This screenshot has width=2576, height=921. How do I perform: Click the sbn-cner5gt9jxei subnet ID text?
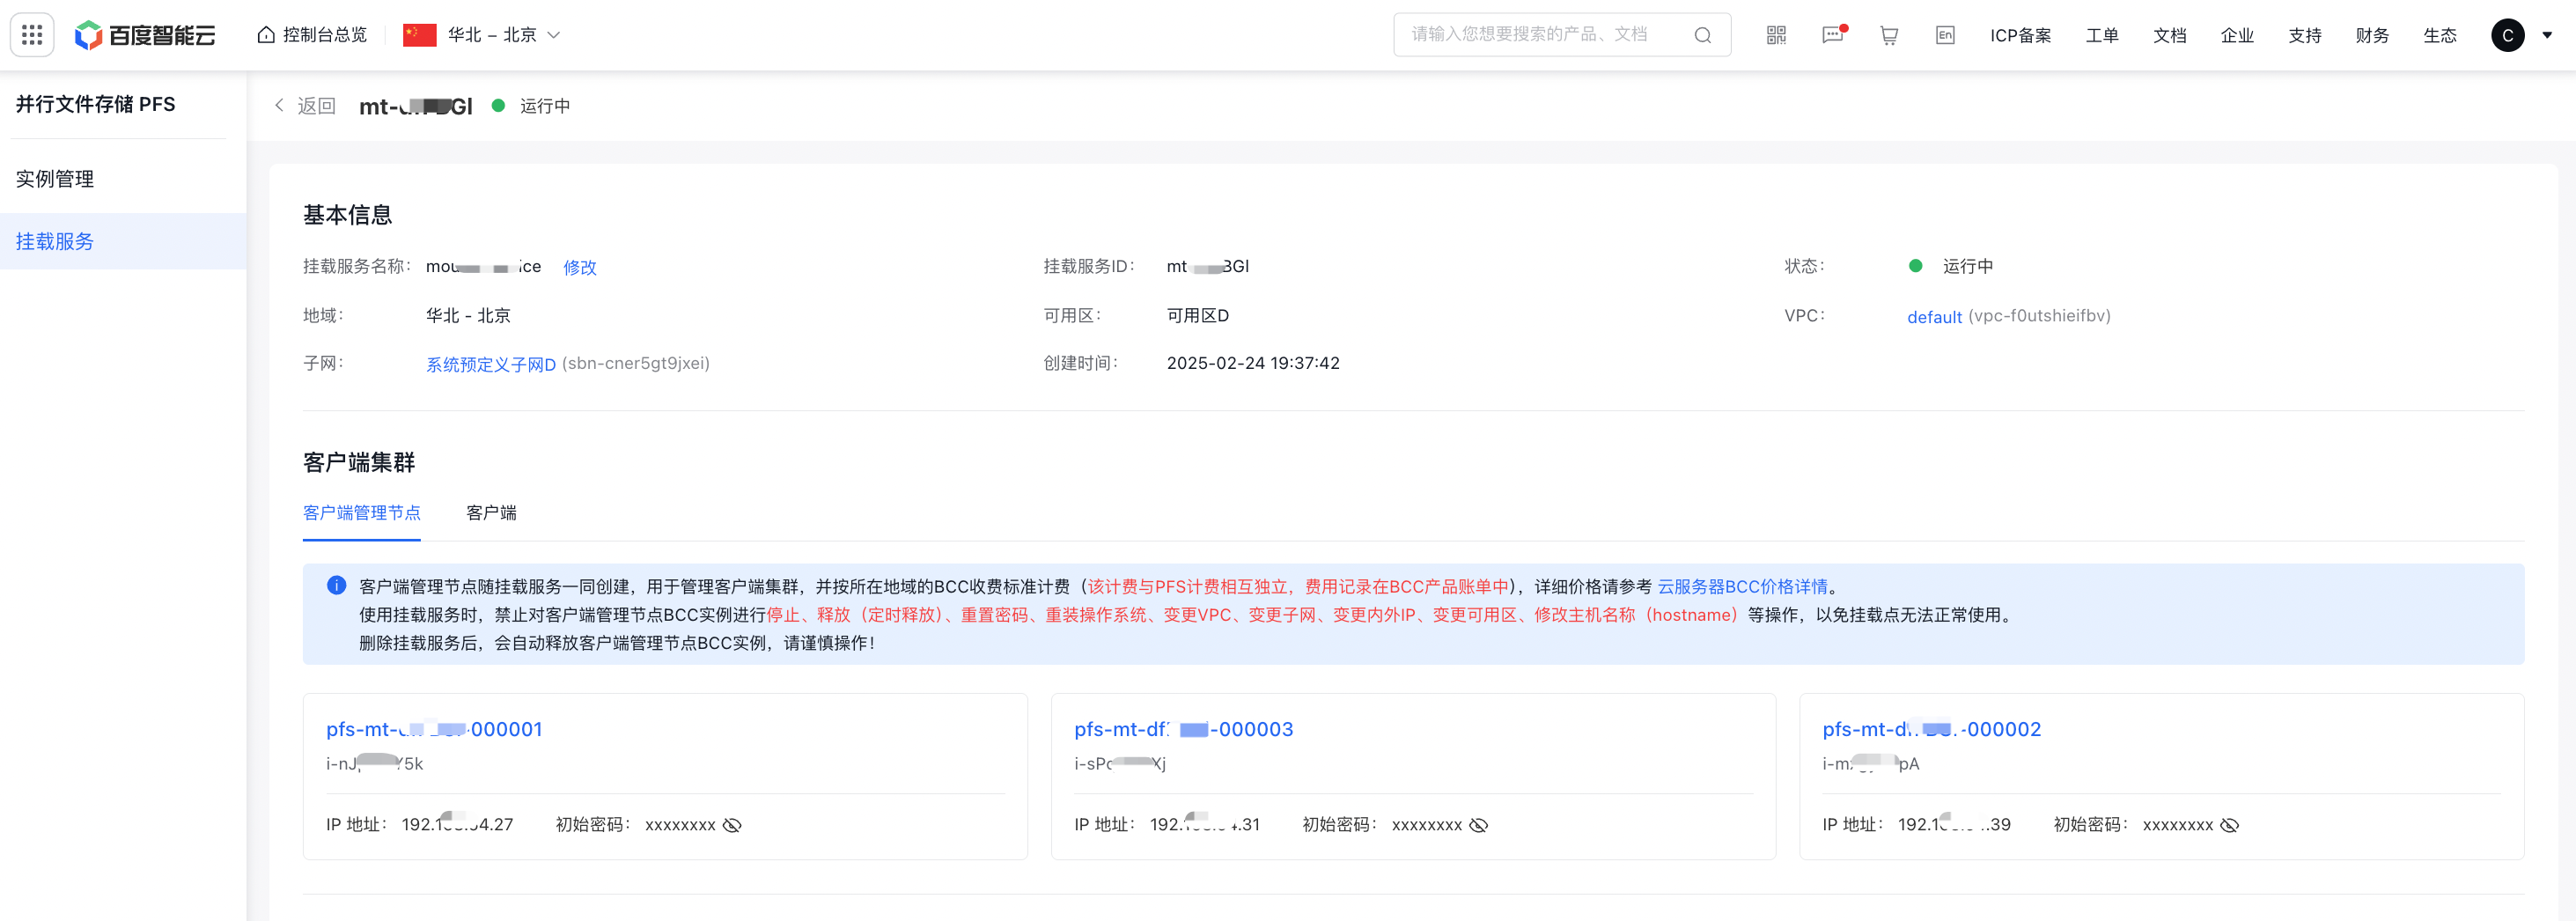click(636, 363)
